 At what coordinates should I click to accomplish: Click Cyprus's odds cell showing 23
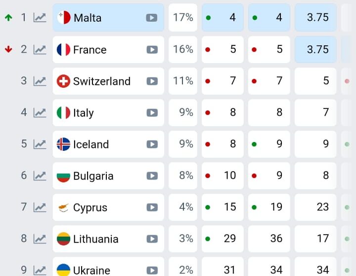pos(315,207)
